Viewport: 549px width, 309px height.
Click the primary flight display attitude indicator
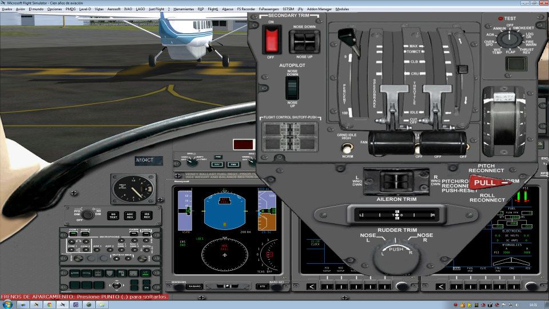coord(224,211)
